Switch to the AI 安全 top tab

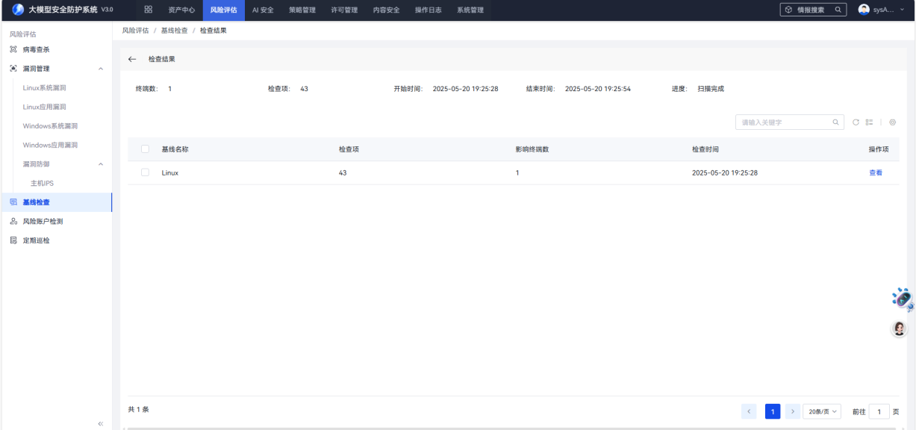(263, 10)
